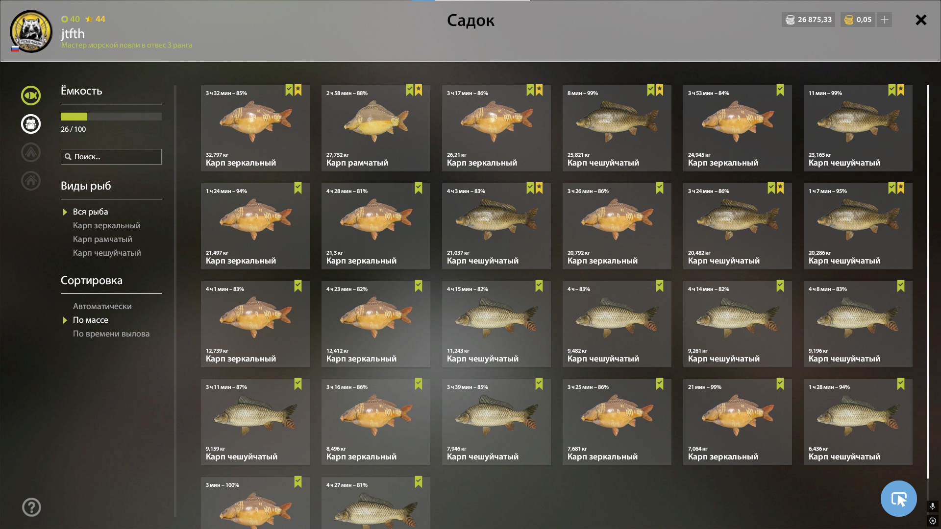Sort fish Автоматически
Viewport: 941px width, 529px height.
click(x=102, y=306)
